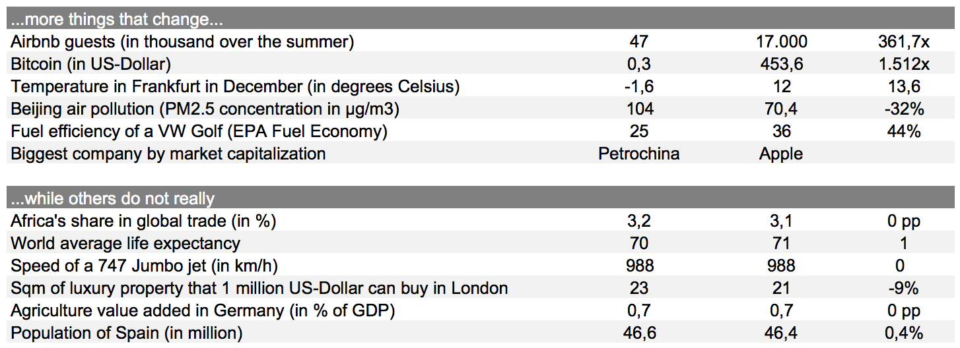
Task: Select the cell showing 17.000
Action: click(781, 42)
